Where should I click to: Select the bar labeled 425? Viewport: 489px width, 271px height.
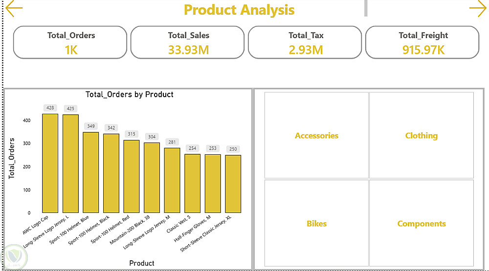pyautogui.click(x=70, y=164)
